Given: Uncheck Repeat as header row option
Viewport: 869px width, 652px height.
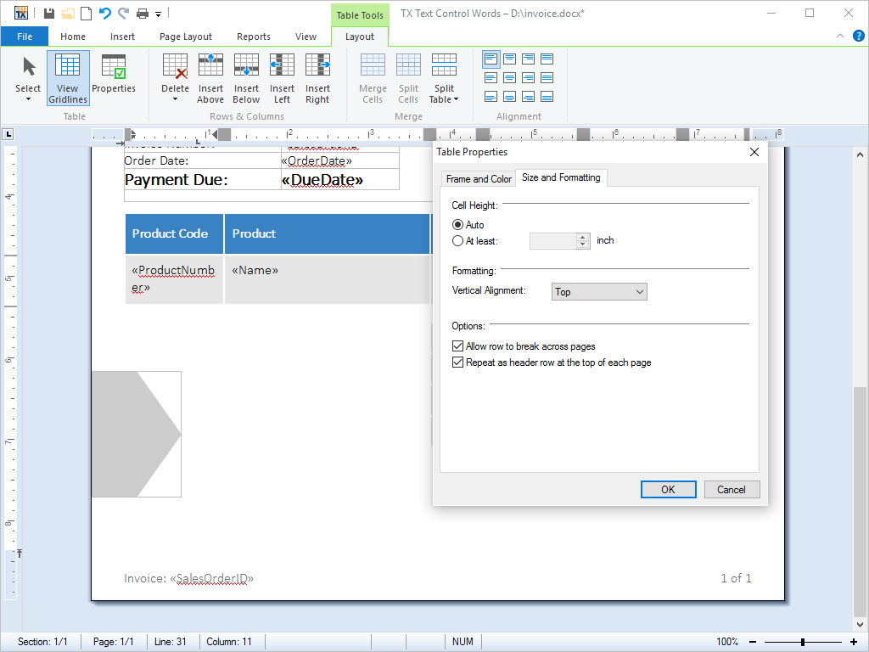Looking at the screenshot, I should coord(458,363).
